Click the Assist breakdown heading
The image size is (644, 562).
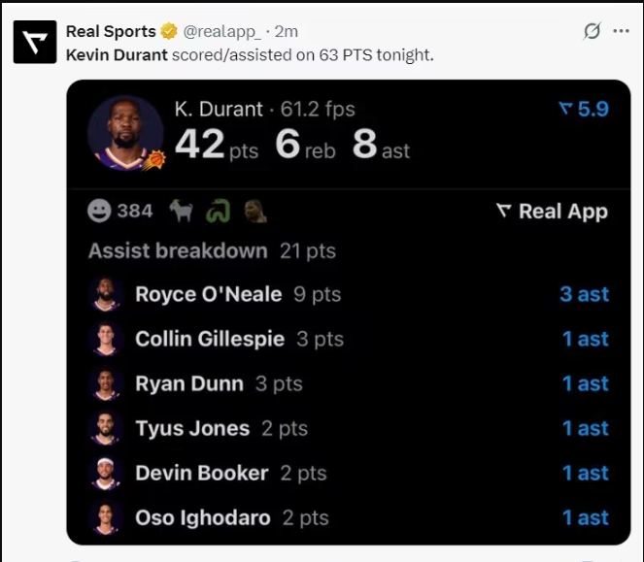click(x=178, y=250)
